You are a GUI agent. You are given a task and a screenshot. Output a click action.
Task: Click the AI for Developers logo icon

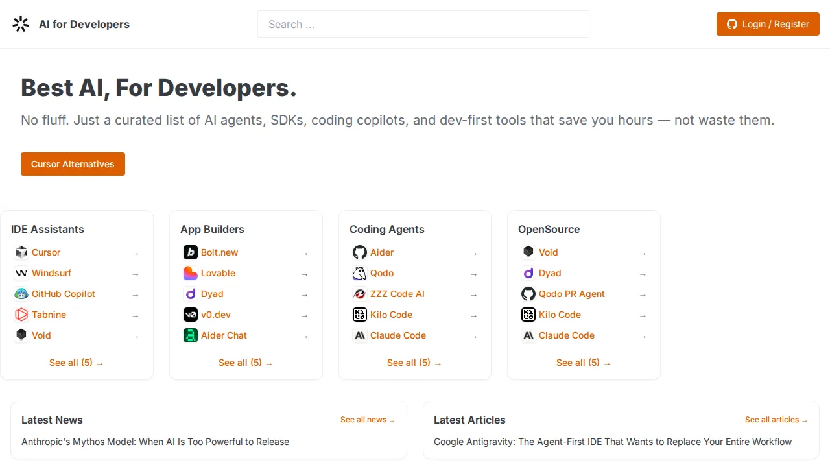pos(21,24)
